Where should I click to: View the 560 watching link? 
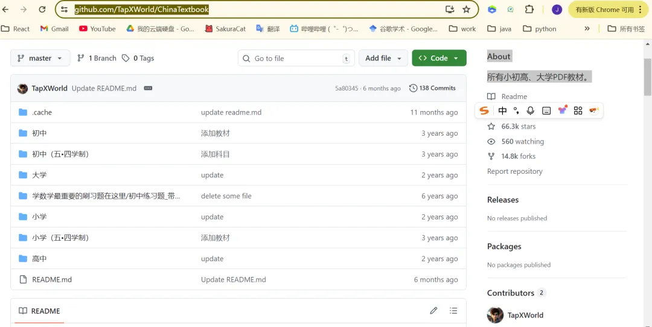516,141
